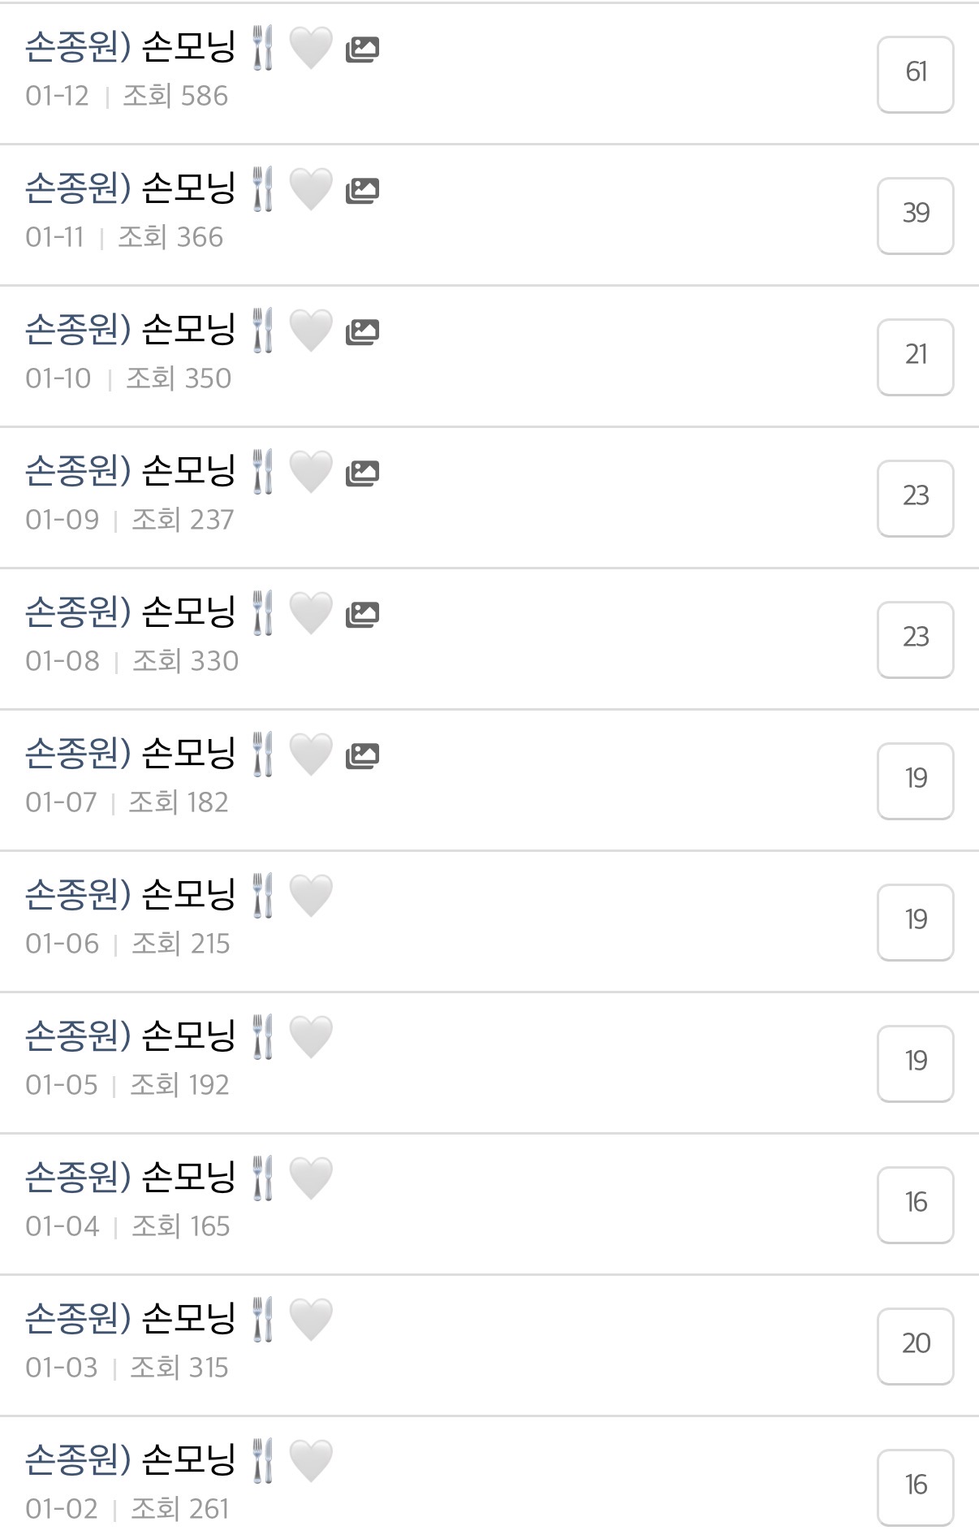
Task: Click the image icon on the 01-07 post
Action: point(362,756)
